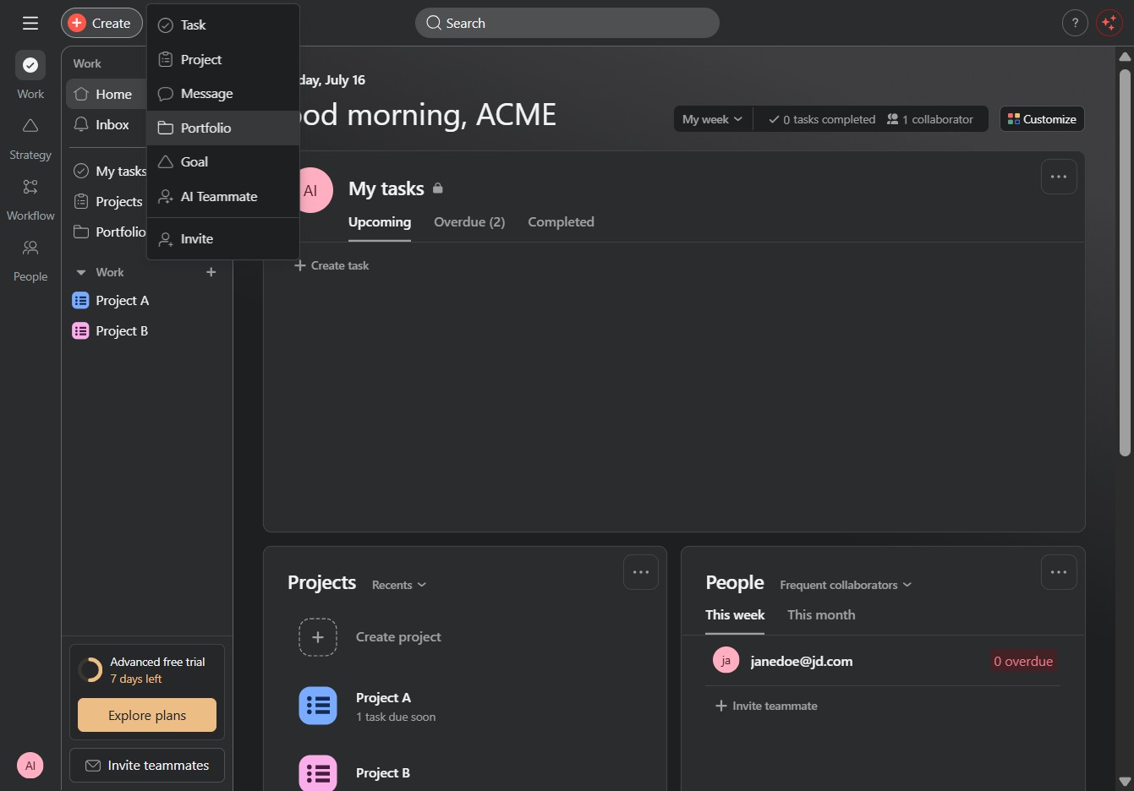Choose Portfolio in the Create menu

tap(223, 128)
